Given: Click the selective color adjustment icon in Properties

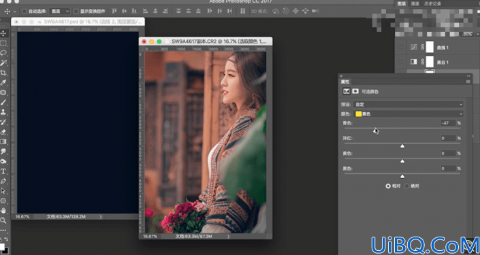Looking at the screenshot, I should pyautogui.click(x=347, y=91).
